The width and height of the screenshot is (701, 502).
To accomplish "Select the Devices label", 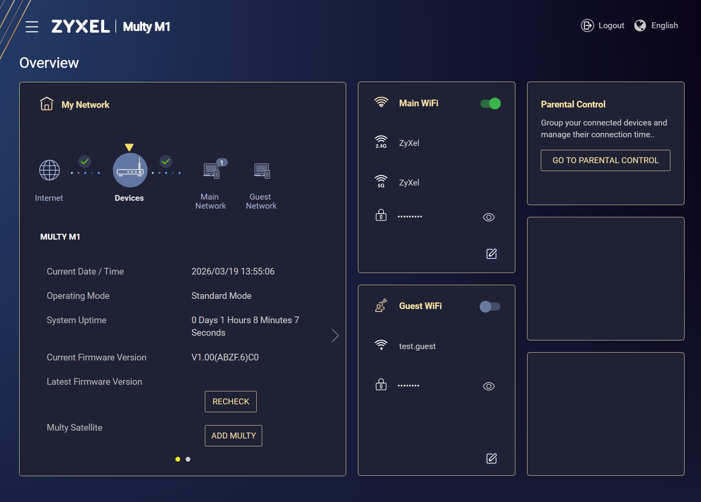I will tap(129, 198).
